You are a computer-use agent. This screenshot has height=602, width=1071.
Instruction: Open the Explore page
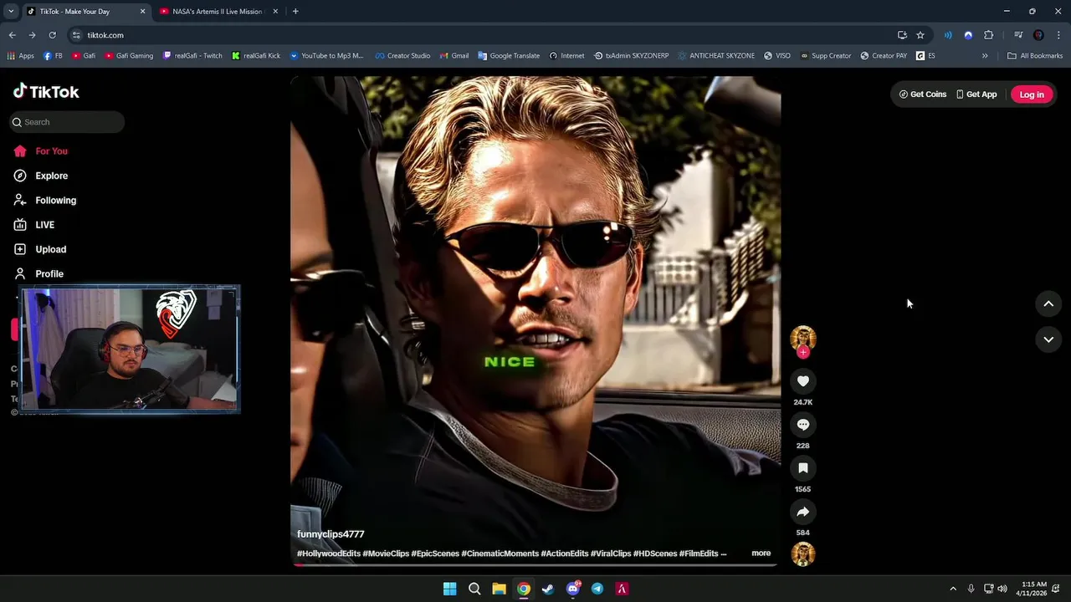[x=41, y=176]
